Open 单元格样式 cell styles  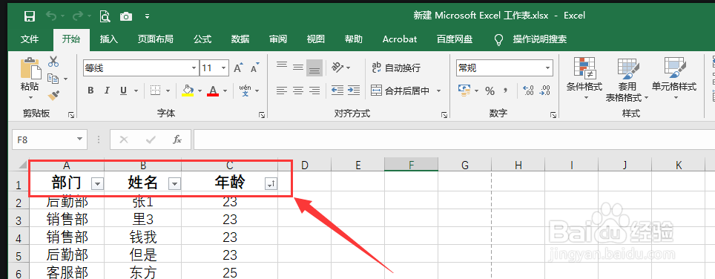[674, 79]
